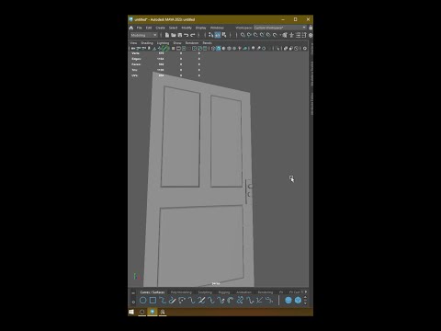The width and height of the screenshot is (441, 331).
Task: Toggle highlighted smooth shade all icon
Action: coord(219,49)
